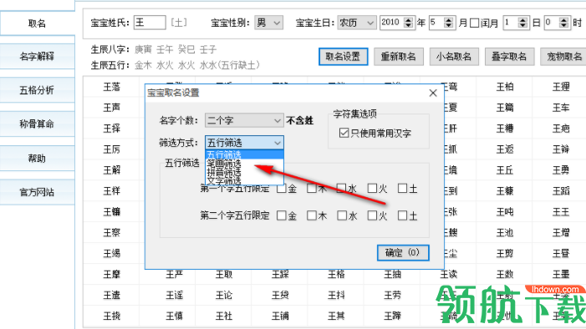Select the name 王声
The height and width of the screenshot is (329, 586).
click(x=112, y=108)
